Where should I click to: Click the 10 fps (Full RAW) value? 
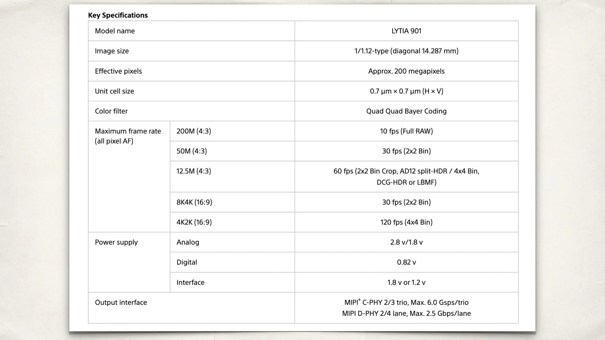[x=406, y=131]
